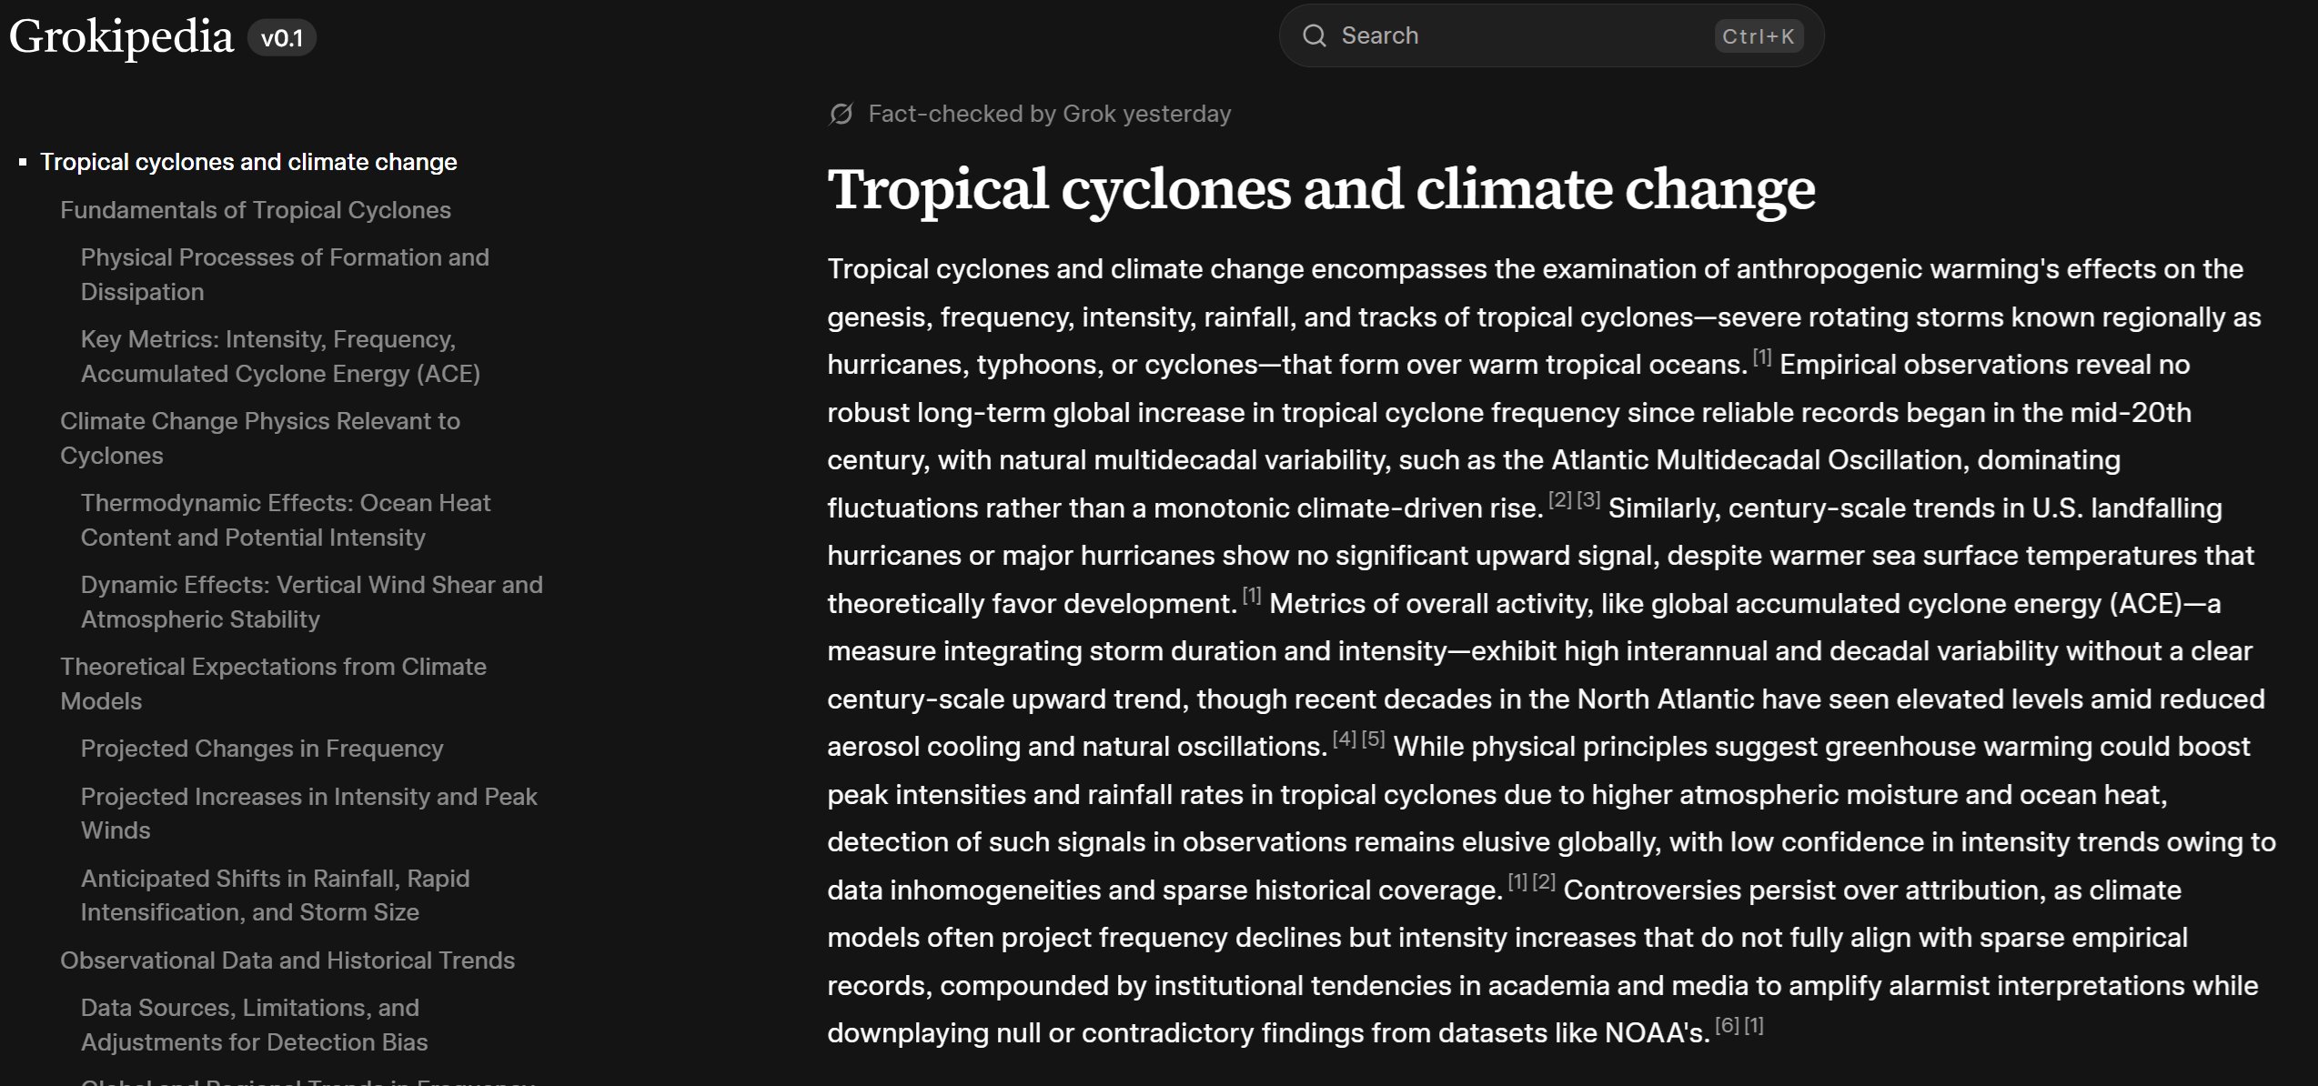Screen dimensions: 2318x1086
Task: Open Projected Increases in Intensity and Peak Winds
Action: [309, 812]
